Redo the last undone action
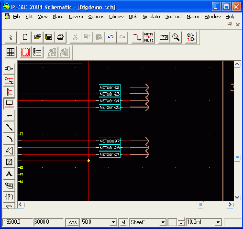Screen dimensions: 243x229 tap(122, 37)
